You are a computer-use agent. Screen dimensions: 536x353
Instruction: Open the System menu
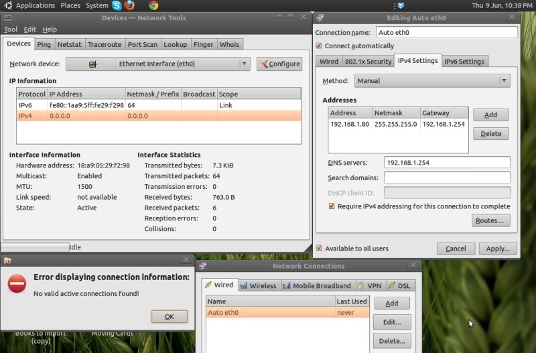coord(96,5)
